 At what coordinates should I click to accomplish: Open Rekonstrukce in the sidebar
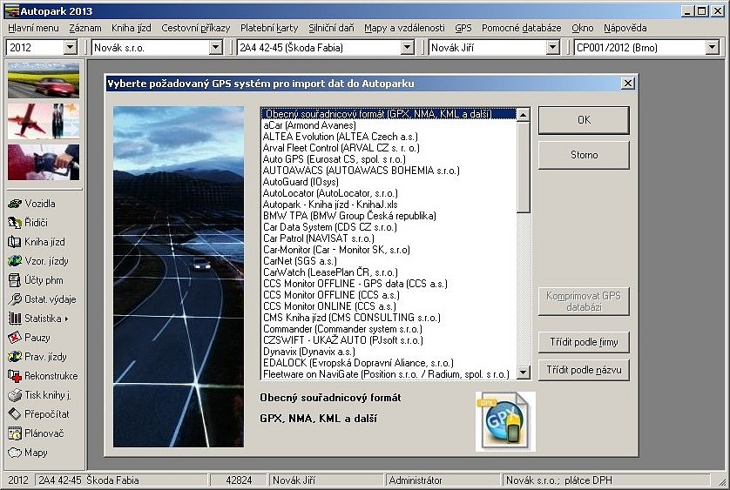tap(16, 376)
